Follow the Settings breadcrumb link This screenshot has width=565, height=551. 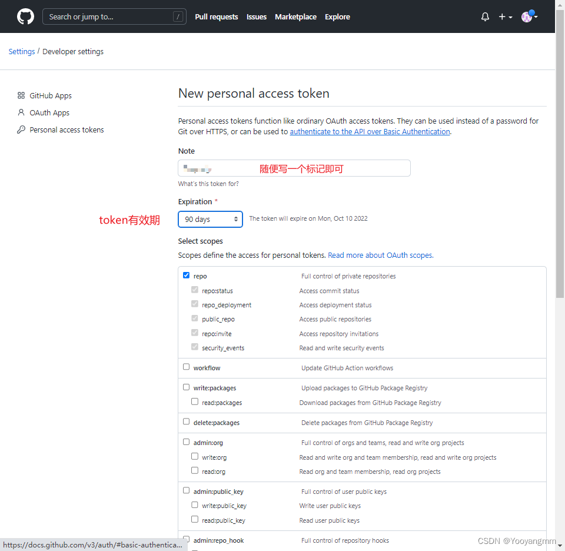pyautogui.click(x=22, y=52)
